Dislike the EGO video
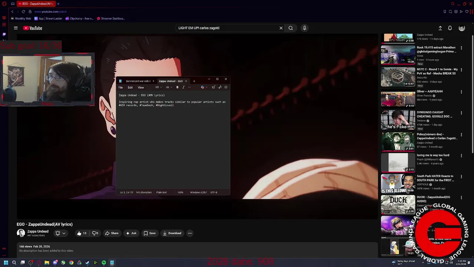 click(95, 233)
